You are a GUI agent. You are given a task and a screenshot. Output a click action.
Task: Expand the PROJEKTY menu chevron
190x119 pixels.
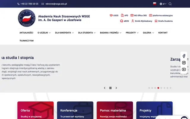point(138,33)
